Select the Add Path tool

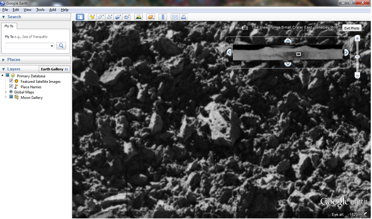pyautogui.click(x=109, y=17)
